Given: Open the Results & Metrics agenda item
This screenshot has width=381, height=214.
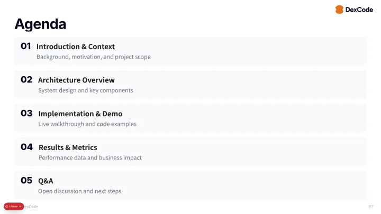Looking at the screenshot, I should tap(68, 147).
